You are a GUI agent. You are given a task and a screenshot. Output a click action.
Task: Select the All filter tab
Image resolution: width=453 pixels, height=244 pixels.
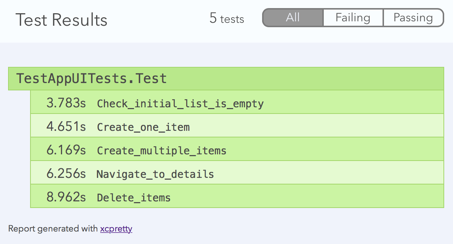tap(293, 18)
